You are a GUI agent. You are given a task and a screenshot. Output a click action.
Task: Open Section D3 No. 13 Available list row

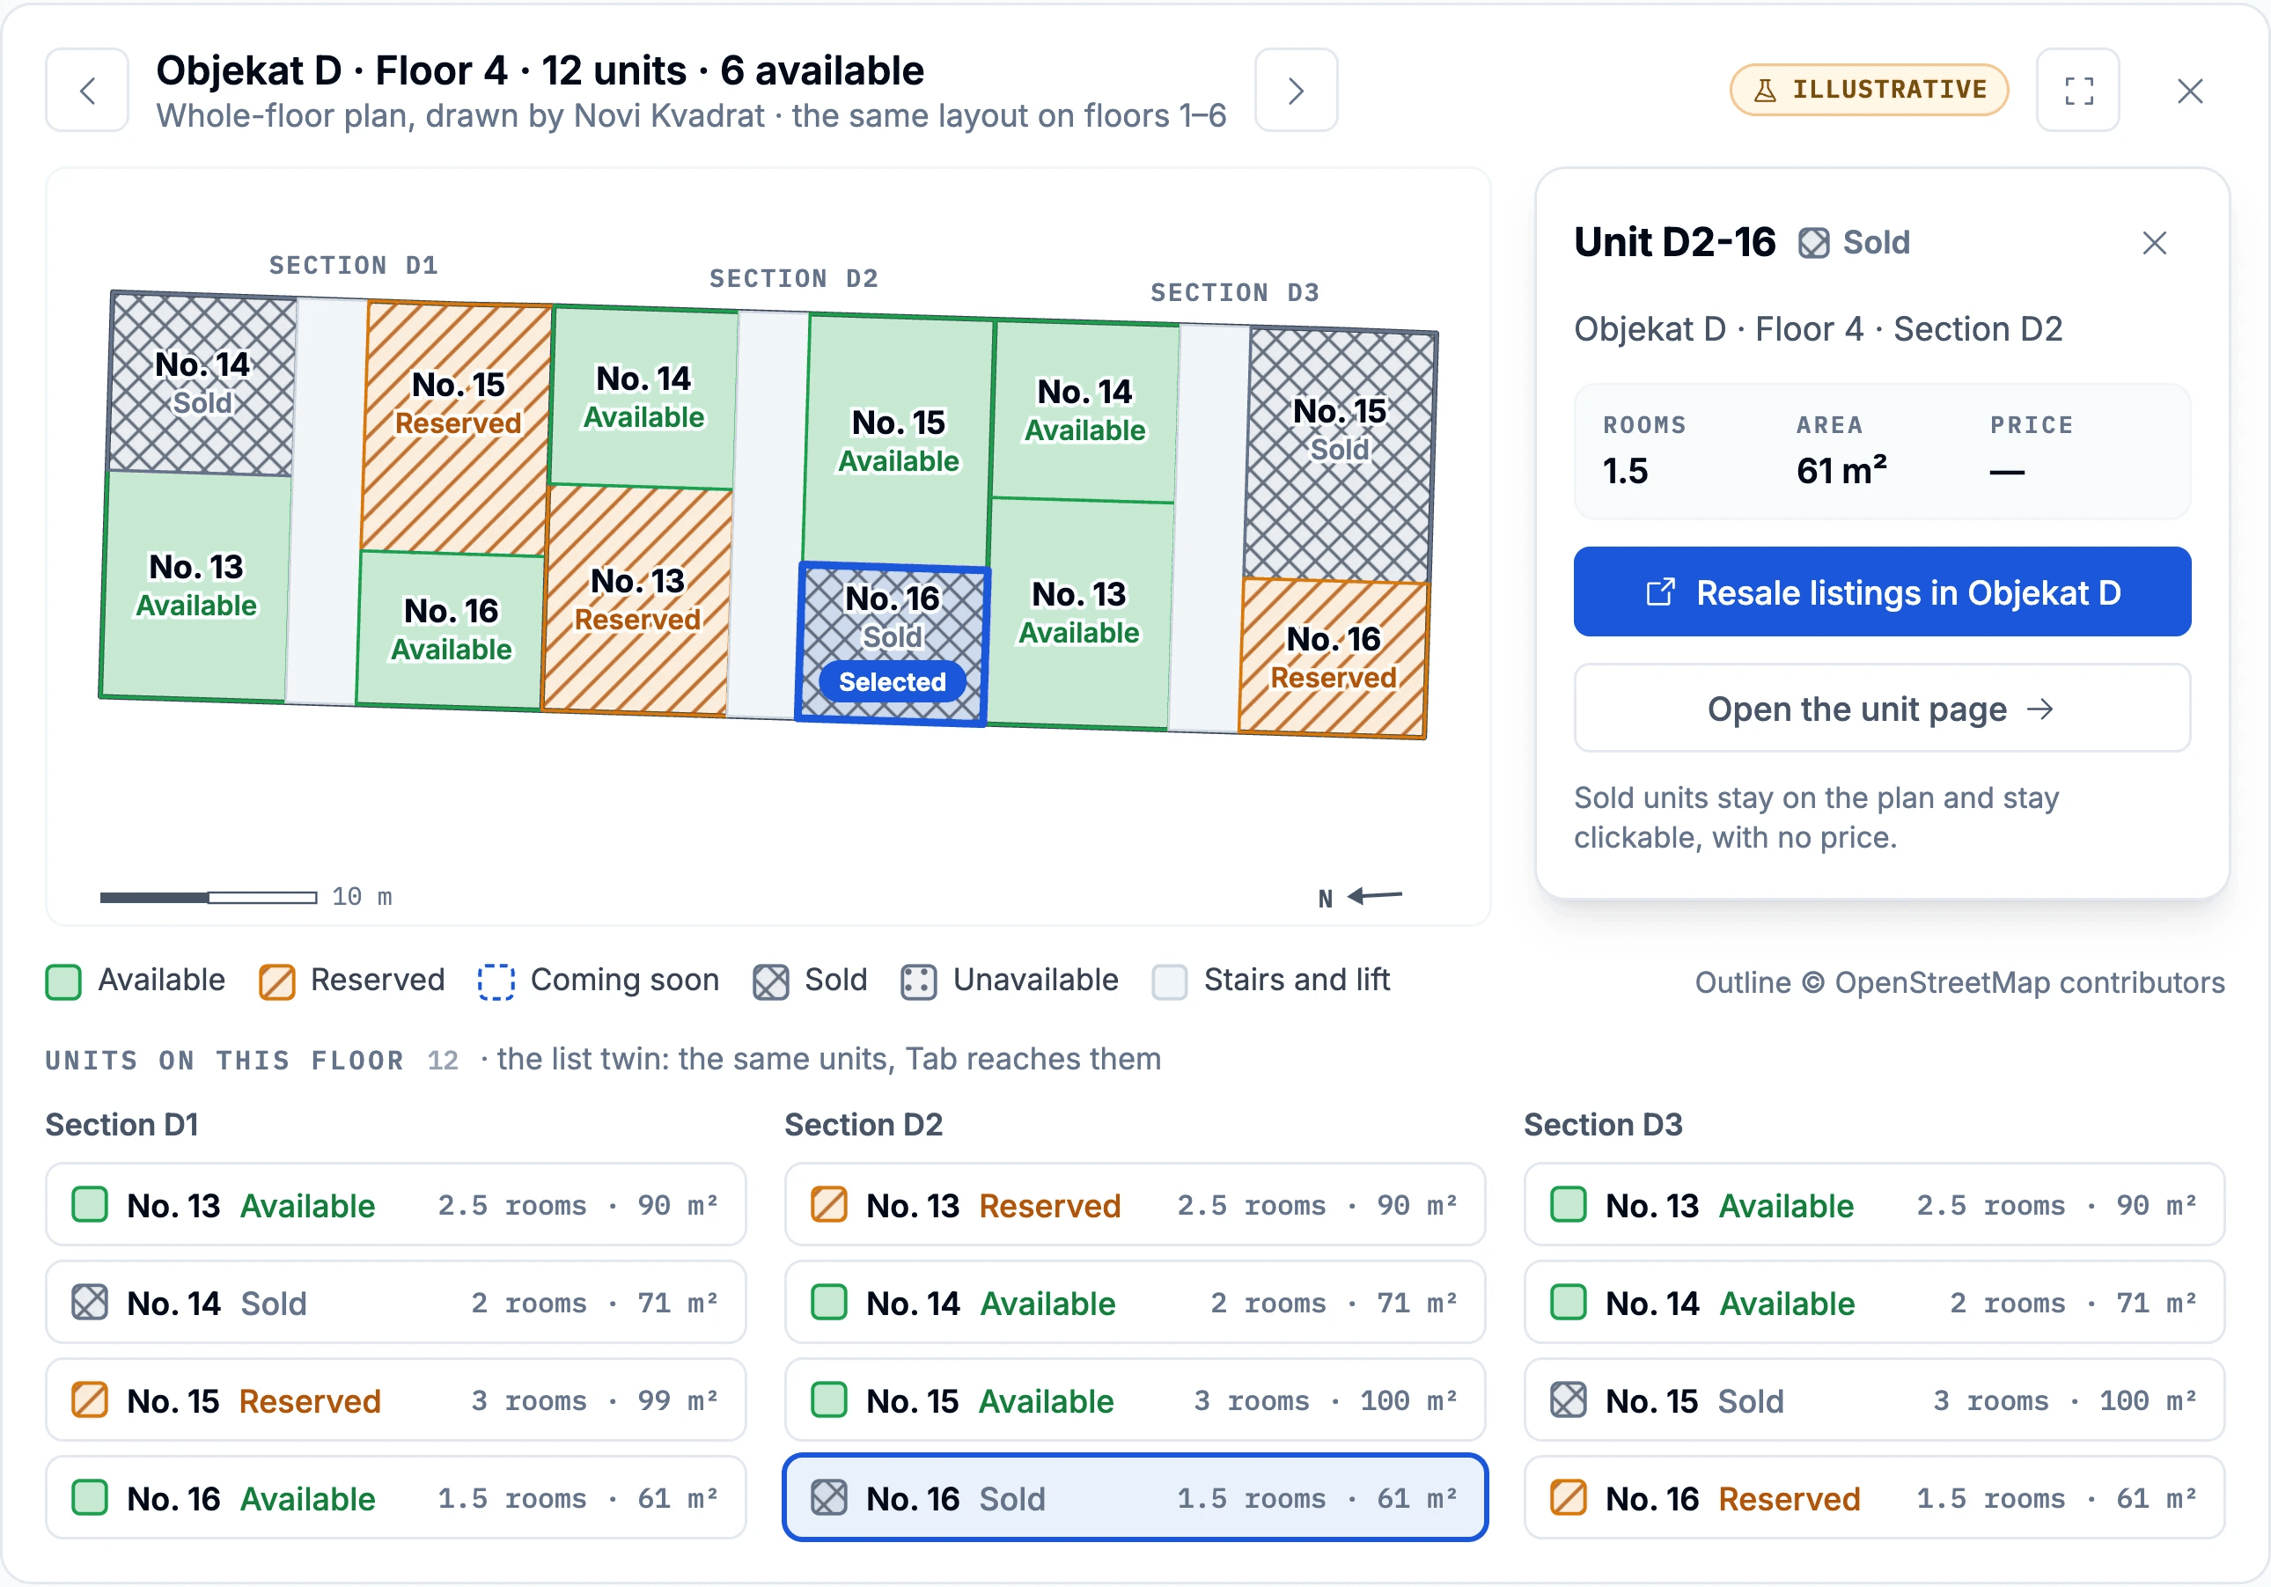point(1874,1204)
